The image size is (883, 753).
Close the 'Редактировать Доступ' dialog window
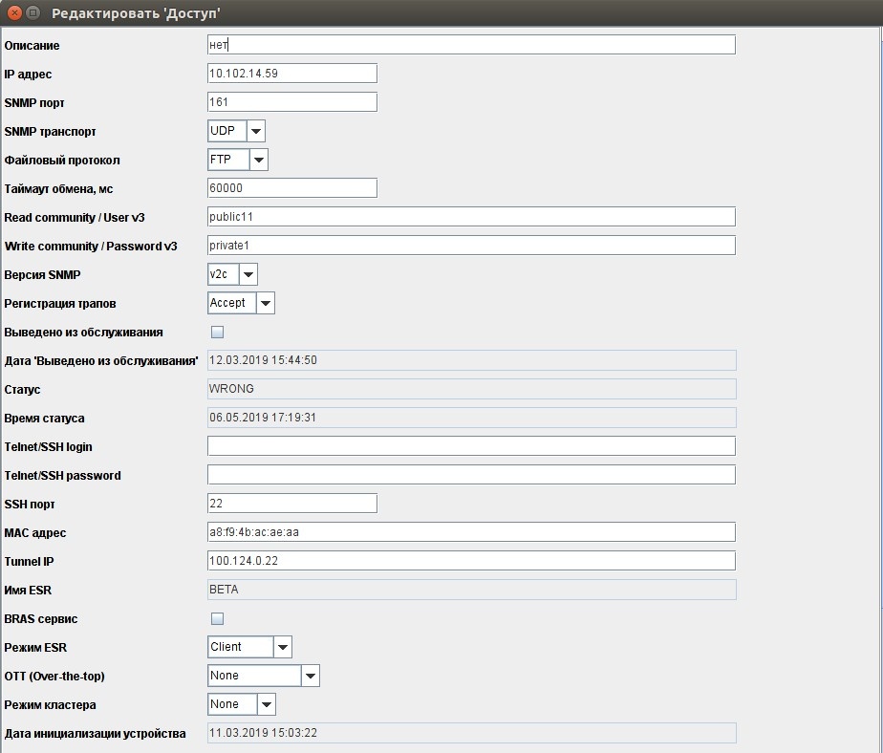[x=14, y=13]
